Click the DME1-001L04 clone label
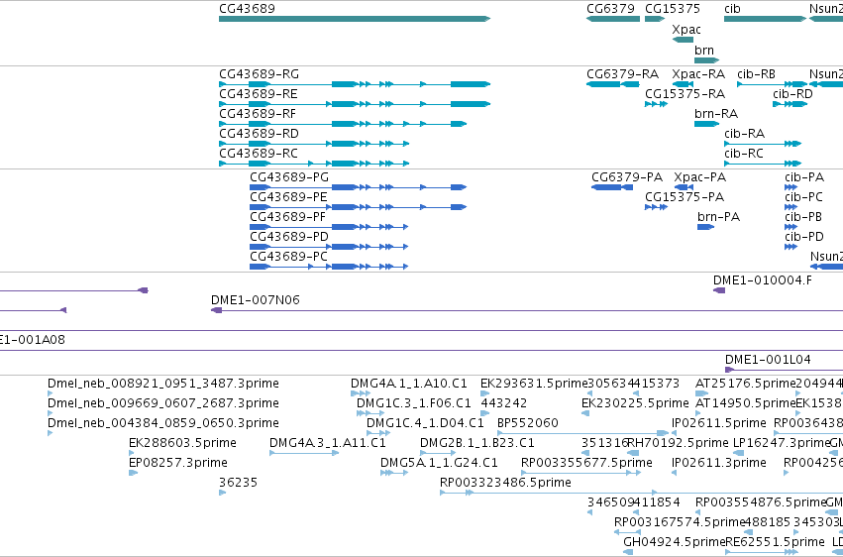 coord(768,360)
